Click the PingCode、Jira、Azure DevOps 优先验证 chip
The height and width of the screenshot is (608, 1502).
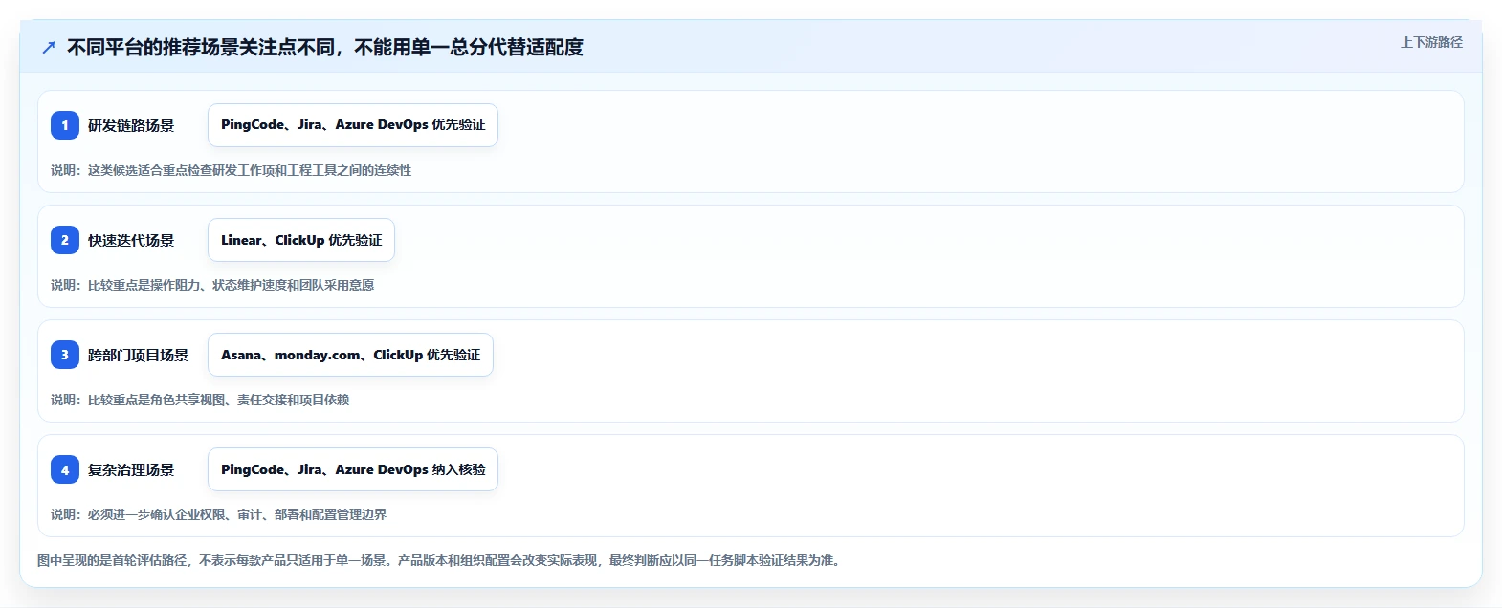[x=353, y=125]
